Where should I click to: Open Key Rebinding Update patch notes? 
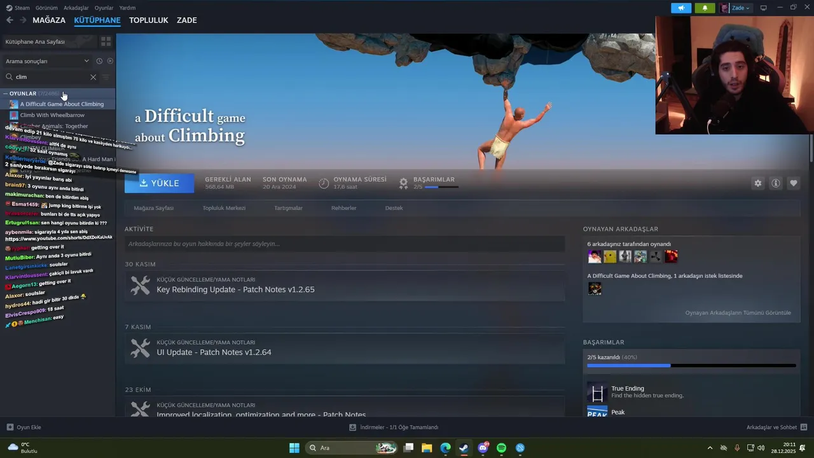click(x=235, y=289)
